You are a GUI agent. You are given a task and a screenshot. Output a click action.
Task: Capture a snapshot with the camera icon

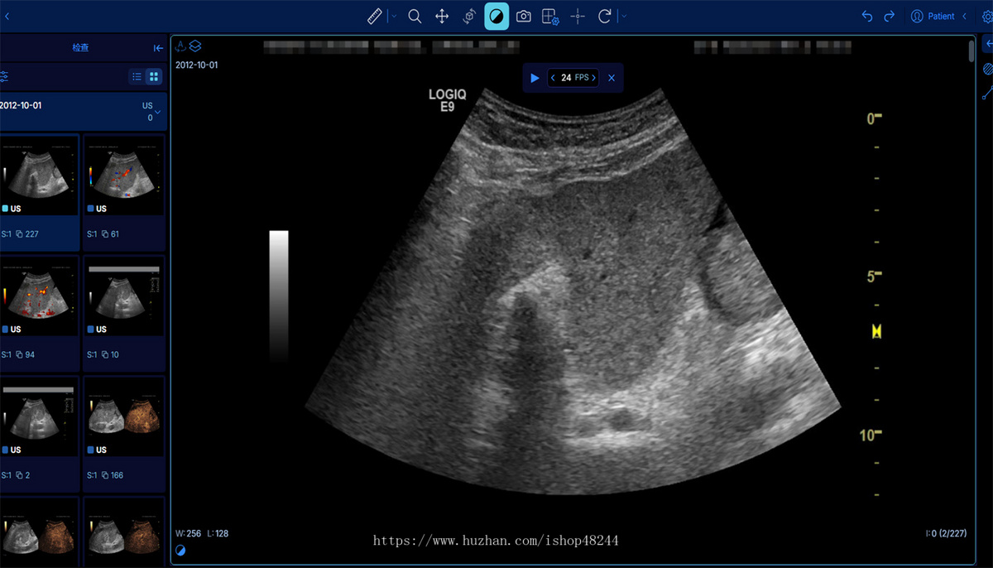pos(524,16)
